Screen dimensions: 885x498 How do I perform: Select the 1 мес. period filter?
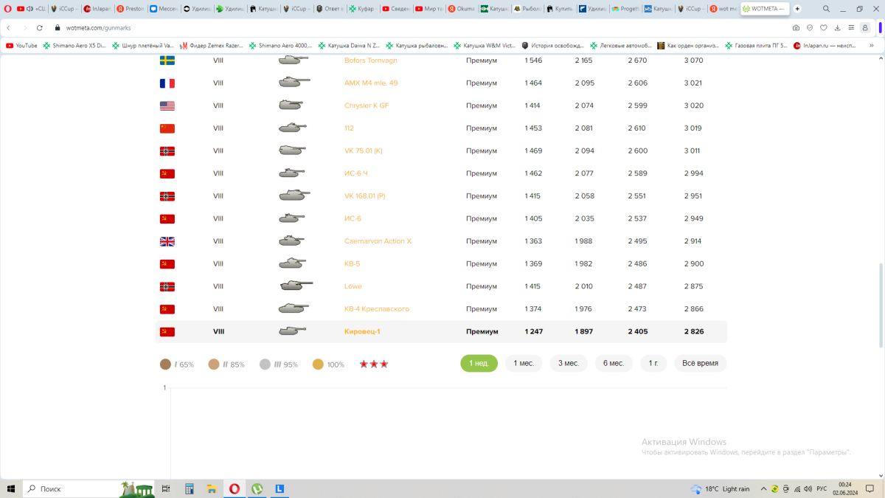(x=524, y=364)
